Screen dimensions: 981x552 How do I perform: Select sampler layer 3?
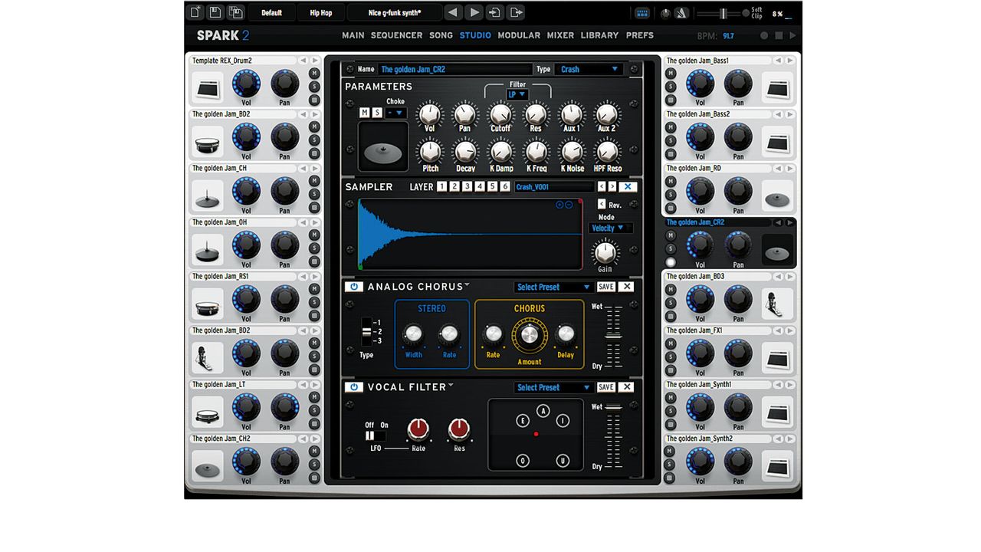click(x=467, y=186)
